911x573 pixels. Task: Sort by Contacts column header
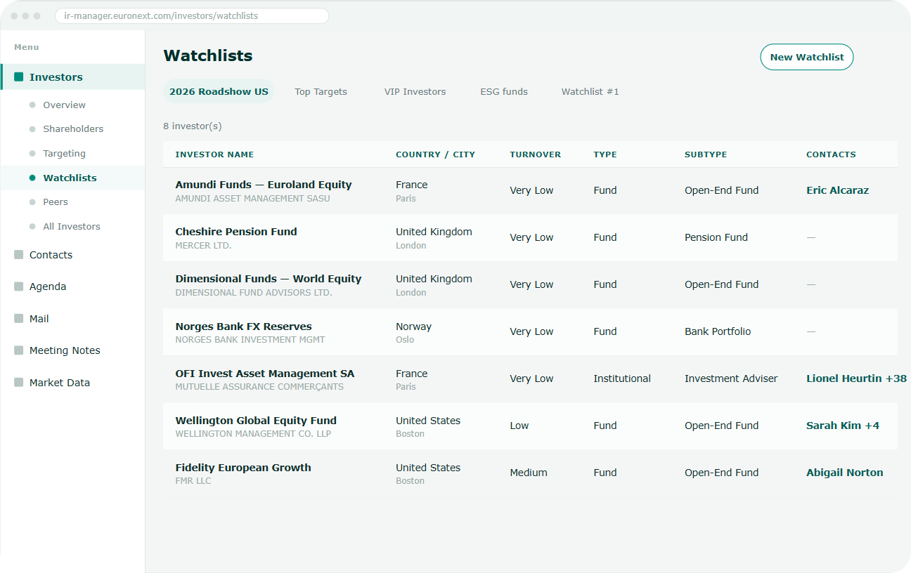point(831,154)
